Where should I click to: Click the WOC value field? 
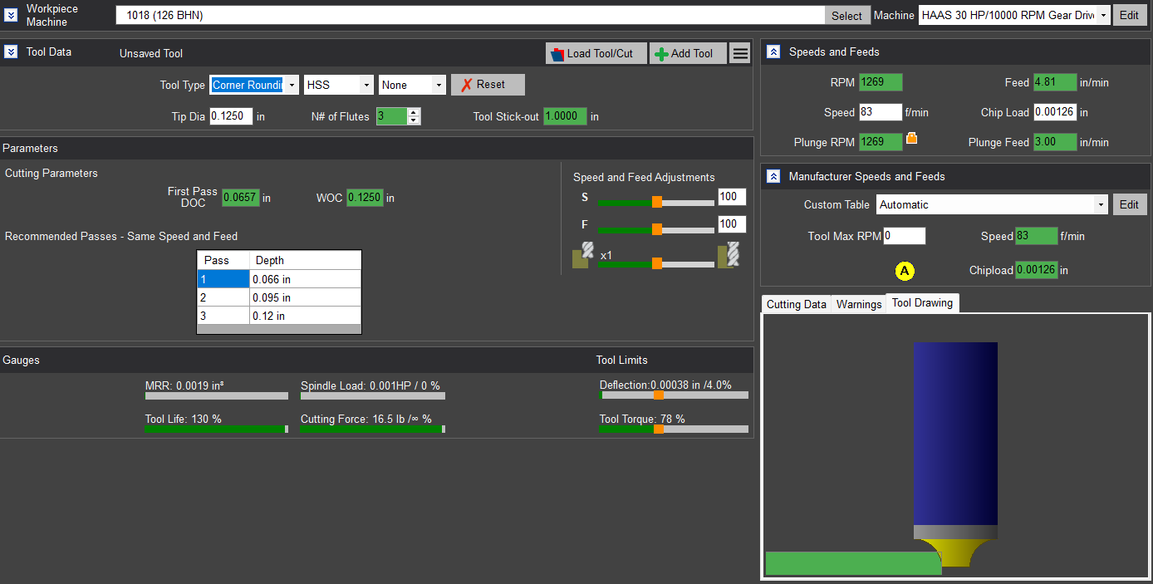pos(365,198)
